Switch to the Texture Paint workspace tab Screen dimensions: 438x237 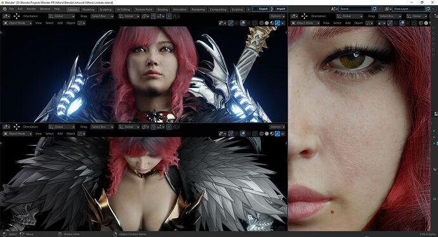click(x=144, y=10)
